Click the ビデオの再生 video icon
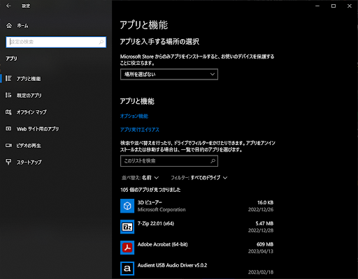 click(8, 146)
